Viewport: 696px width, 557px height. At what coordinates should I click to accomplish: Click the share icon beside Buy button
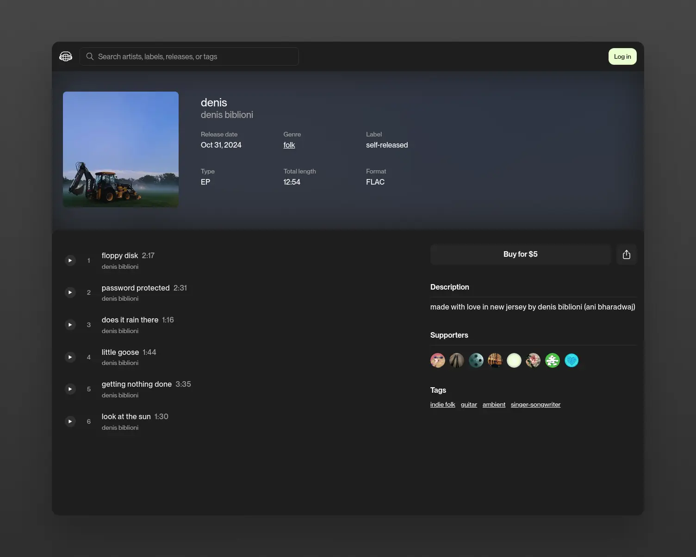tap(627, 254)
